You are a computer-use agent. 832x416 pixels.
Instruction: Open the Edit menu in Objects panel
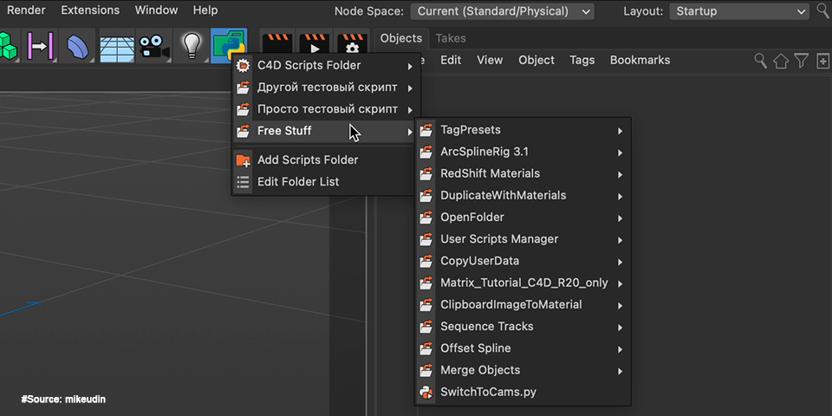pyautogui.click(x=451, y=60)
